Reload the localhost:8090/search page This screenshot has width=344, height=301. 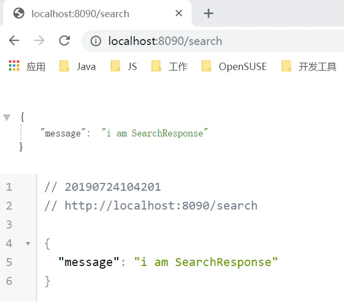64,41
